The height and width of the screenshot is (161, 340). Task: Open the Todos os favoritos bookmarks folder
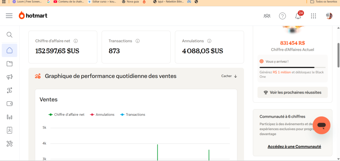324,2
